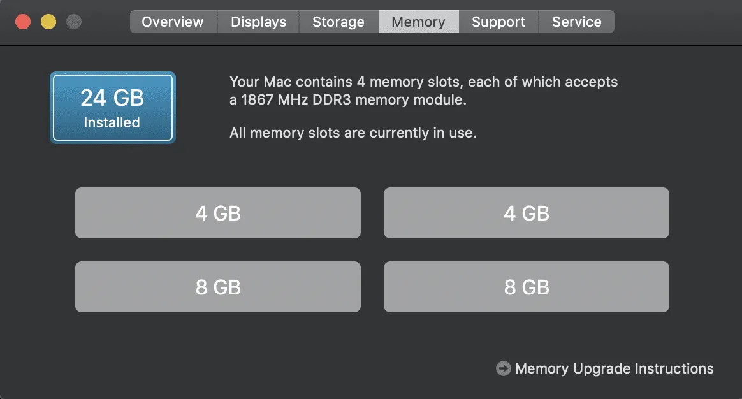Switch to the Overview tab

pyautogui.click(x=173, y=22)
